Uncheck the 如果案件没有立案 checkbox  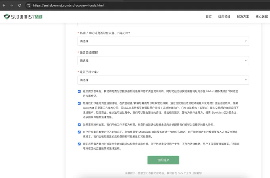point(79,125)
